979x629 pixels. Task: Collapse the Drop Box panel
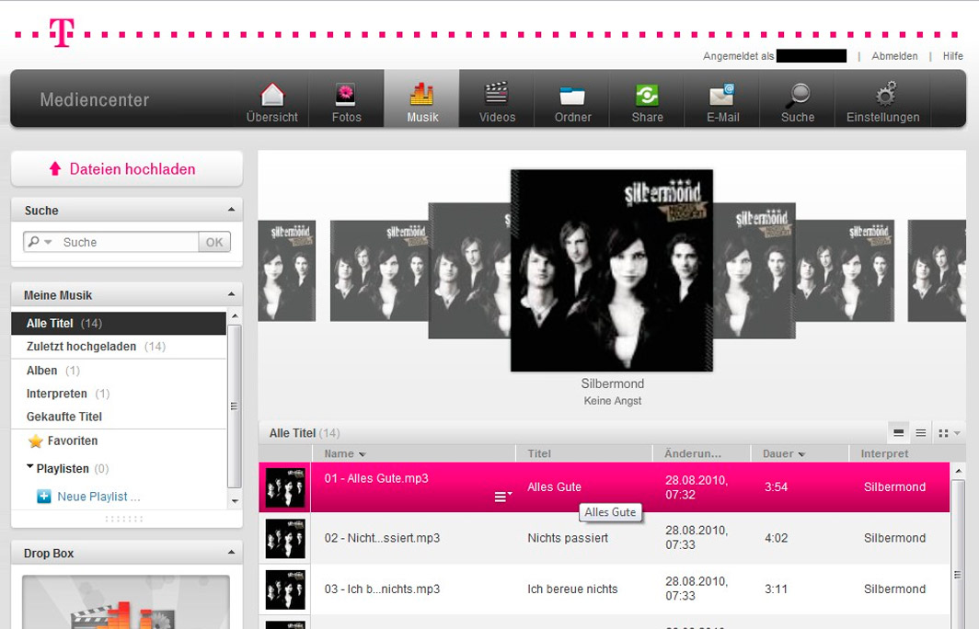[x=232, y=553]
